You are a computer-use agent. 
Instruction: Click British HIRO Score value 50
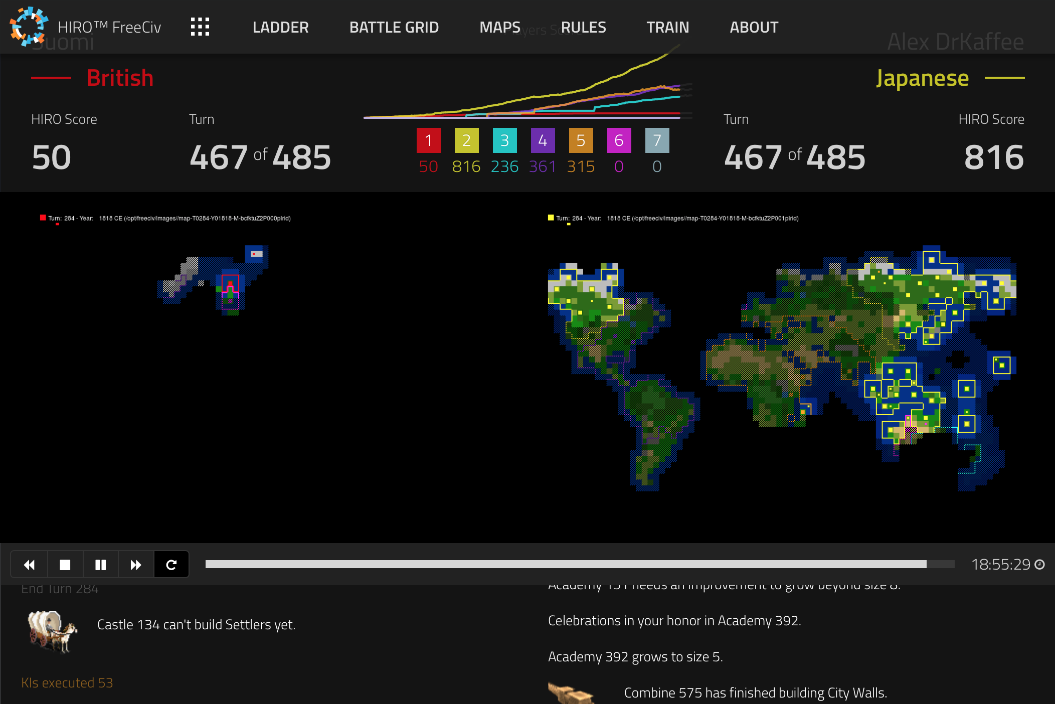(52, 157)
